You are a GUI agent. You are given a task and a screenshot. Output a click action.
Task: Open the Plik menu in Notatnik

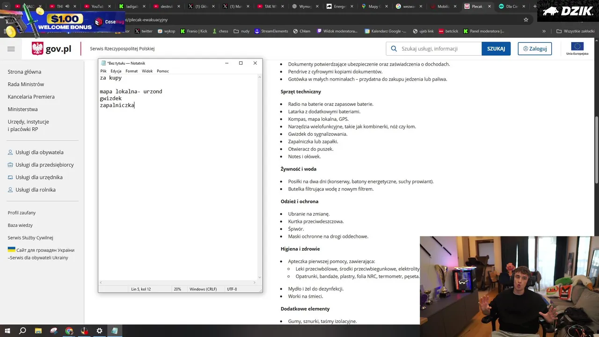pyautogui.click(x=103, y=71)
